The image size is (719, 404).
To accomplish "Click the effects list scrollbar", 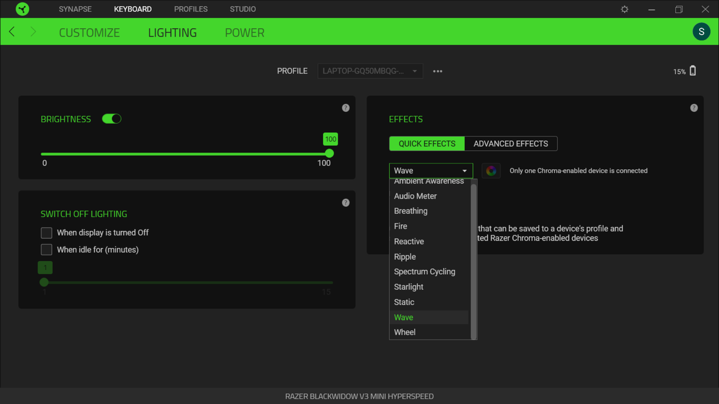I will (x=474, y=261).
